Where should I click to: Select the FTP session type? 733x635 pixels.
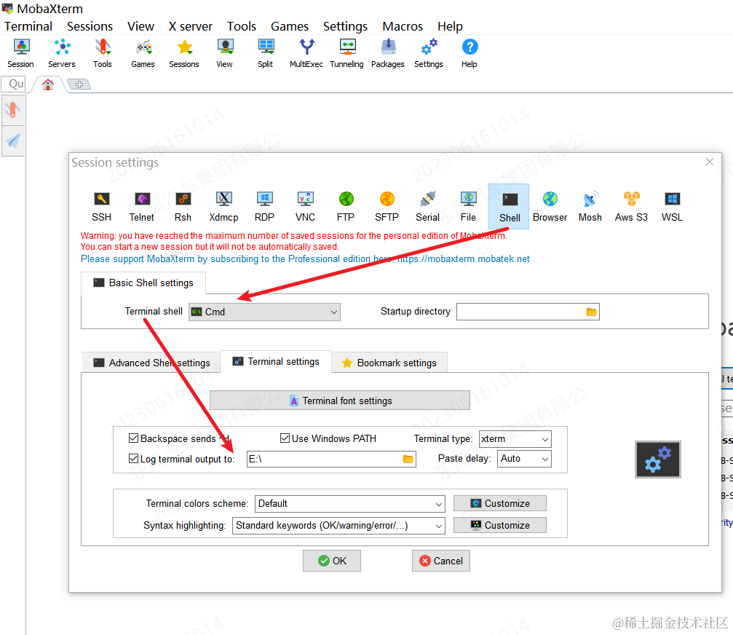tap(346, 206)
